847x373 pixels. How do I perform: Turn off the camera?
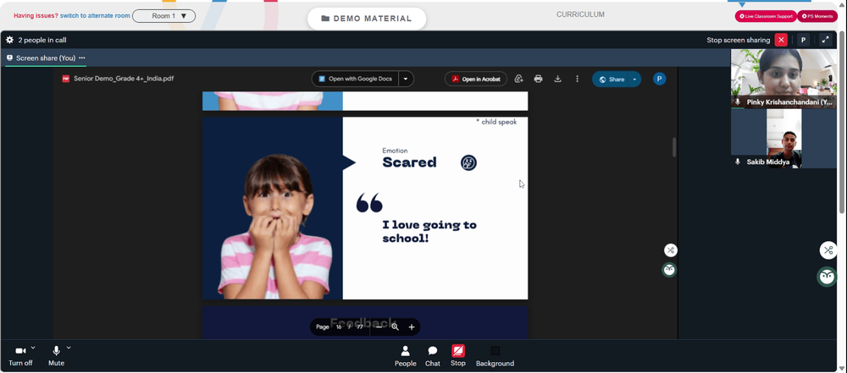point(20,356)
